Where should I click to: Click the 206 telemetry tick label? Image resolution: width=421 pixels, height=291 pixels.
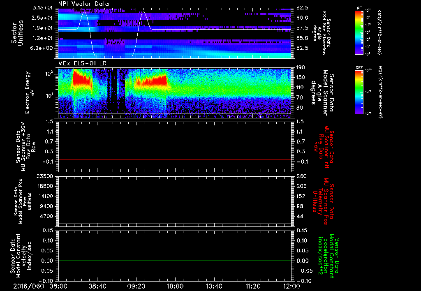[301, 186]
